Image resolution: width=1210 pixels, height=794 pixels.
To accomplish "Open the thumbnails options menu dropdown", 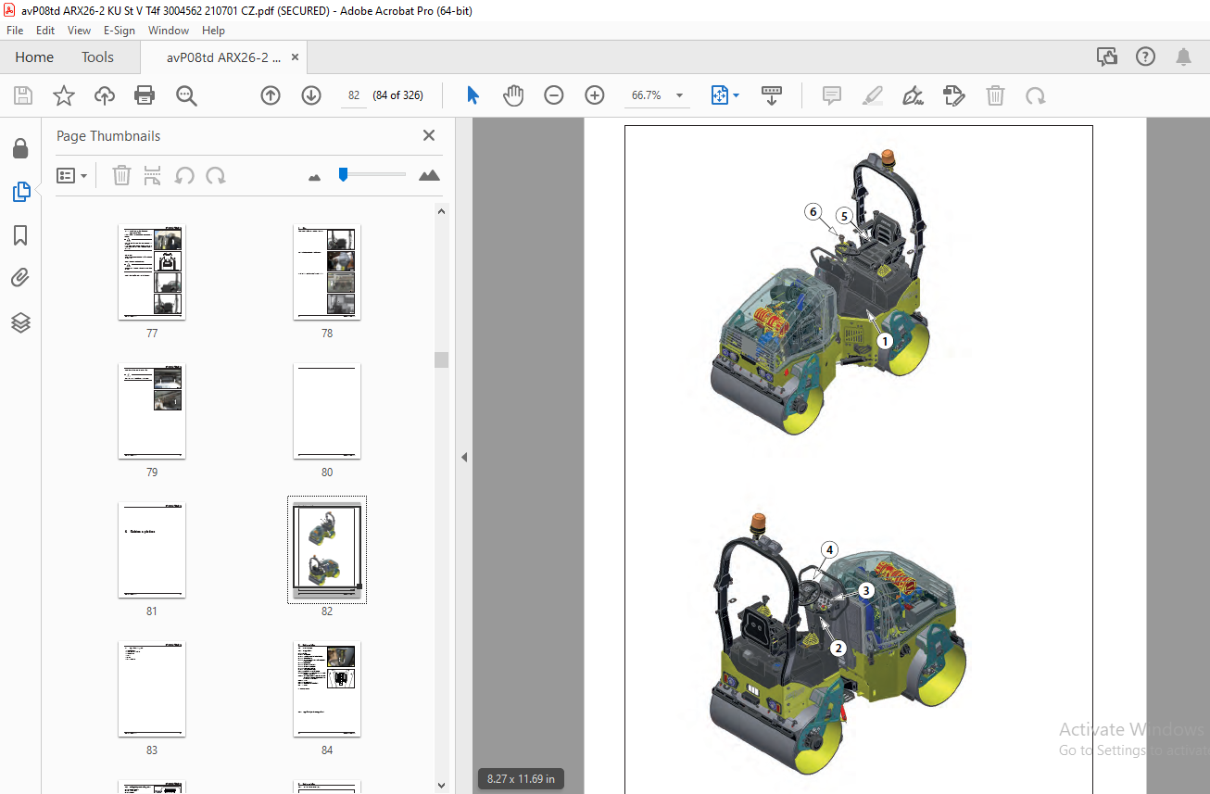I will 71,175.
